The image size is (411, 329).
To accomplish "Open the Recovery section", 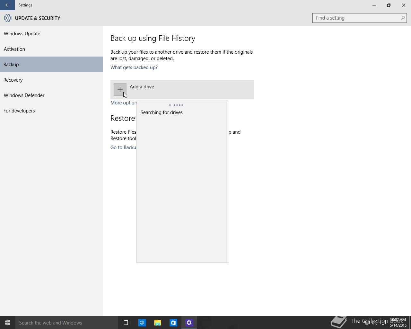I will point(51,80).
